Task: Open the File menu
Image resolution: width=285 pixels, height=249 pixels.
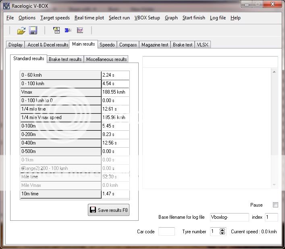Action: point(10,18)
